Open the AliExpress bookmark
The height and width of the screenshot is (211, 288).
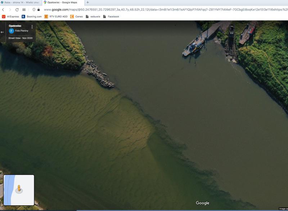pyautogui.click(x=10, y=17)
